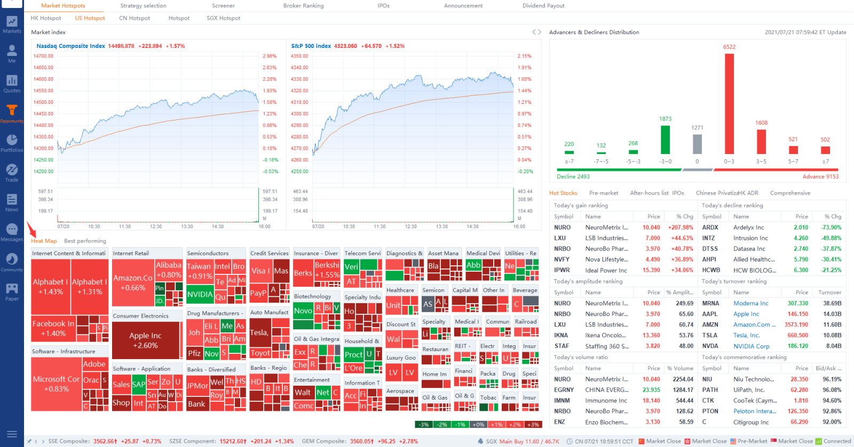
Task: Open the Community sidebar icon
Action: [12, 262]
